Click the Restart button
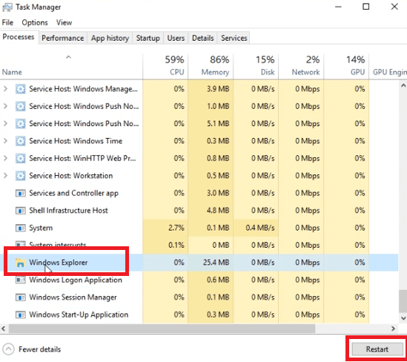407x362 pixels. pyautogui.click(x=377, y=349)
